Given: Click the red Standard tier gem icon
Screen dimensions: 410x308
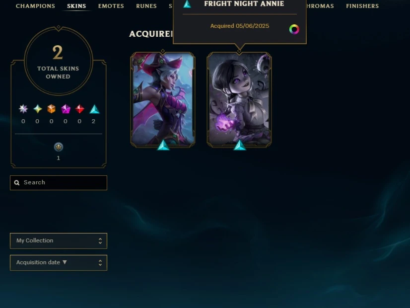Looking at the screenshot, I should coord(80,109).
